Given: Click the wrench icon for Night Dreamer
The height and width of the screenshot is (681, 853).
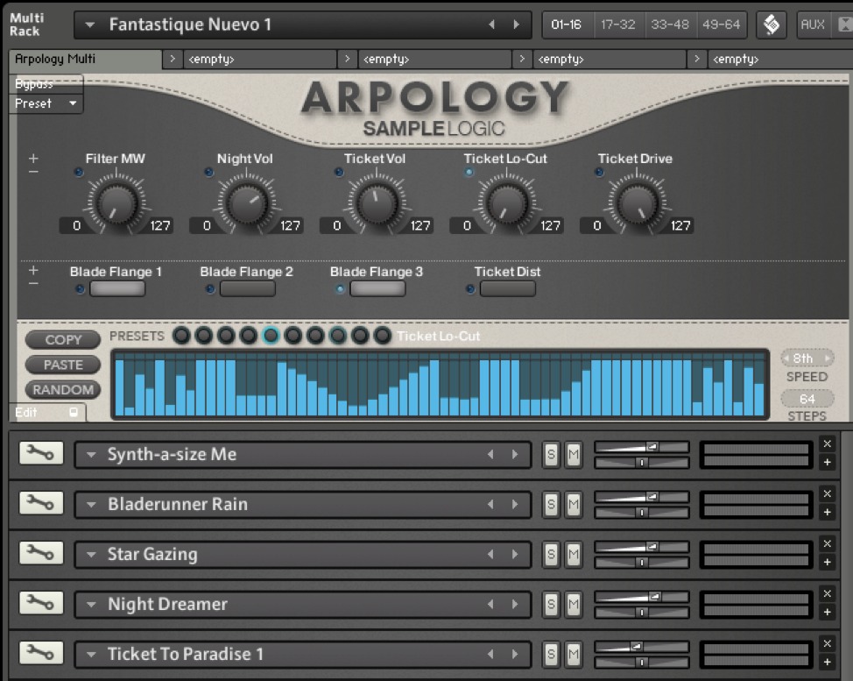Looking at the screenshot, I should (x=41, y=603).
